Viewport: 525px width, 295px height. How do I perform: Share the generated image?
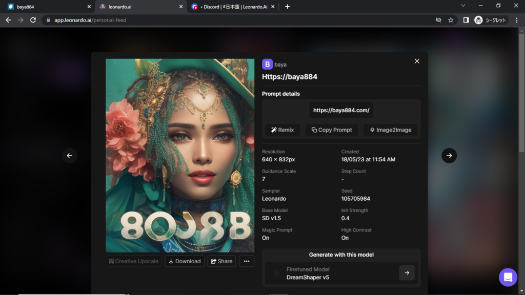click(221, 261)
